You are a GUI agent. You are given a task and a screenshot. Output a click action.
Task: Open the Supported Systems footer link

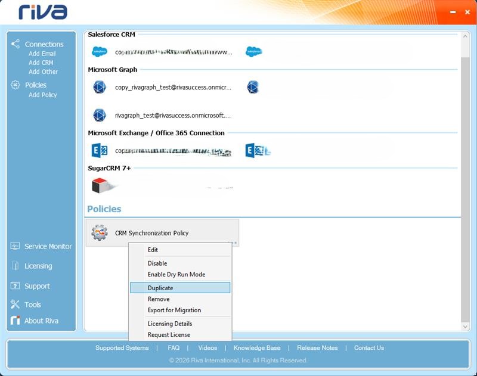tap(122, 348)
